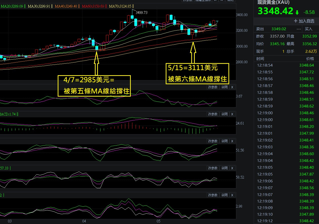Viewport: 319px width, 224px height.
Task: Open 改参数 for the 51.56 indicator panel
Action: tap(213, 141)
